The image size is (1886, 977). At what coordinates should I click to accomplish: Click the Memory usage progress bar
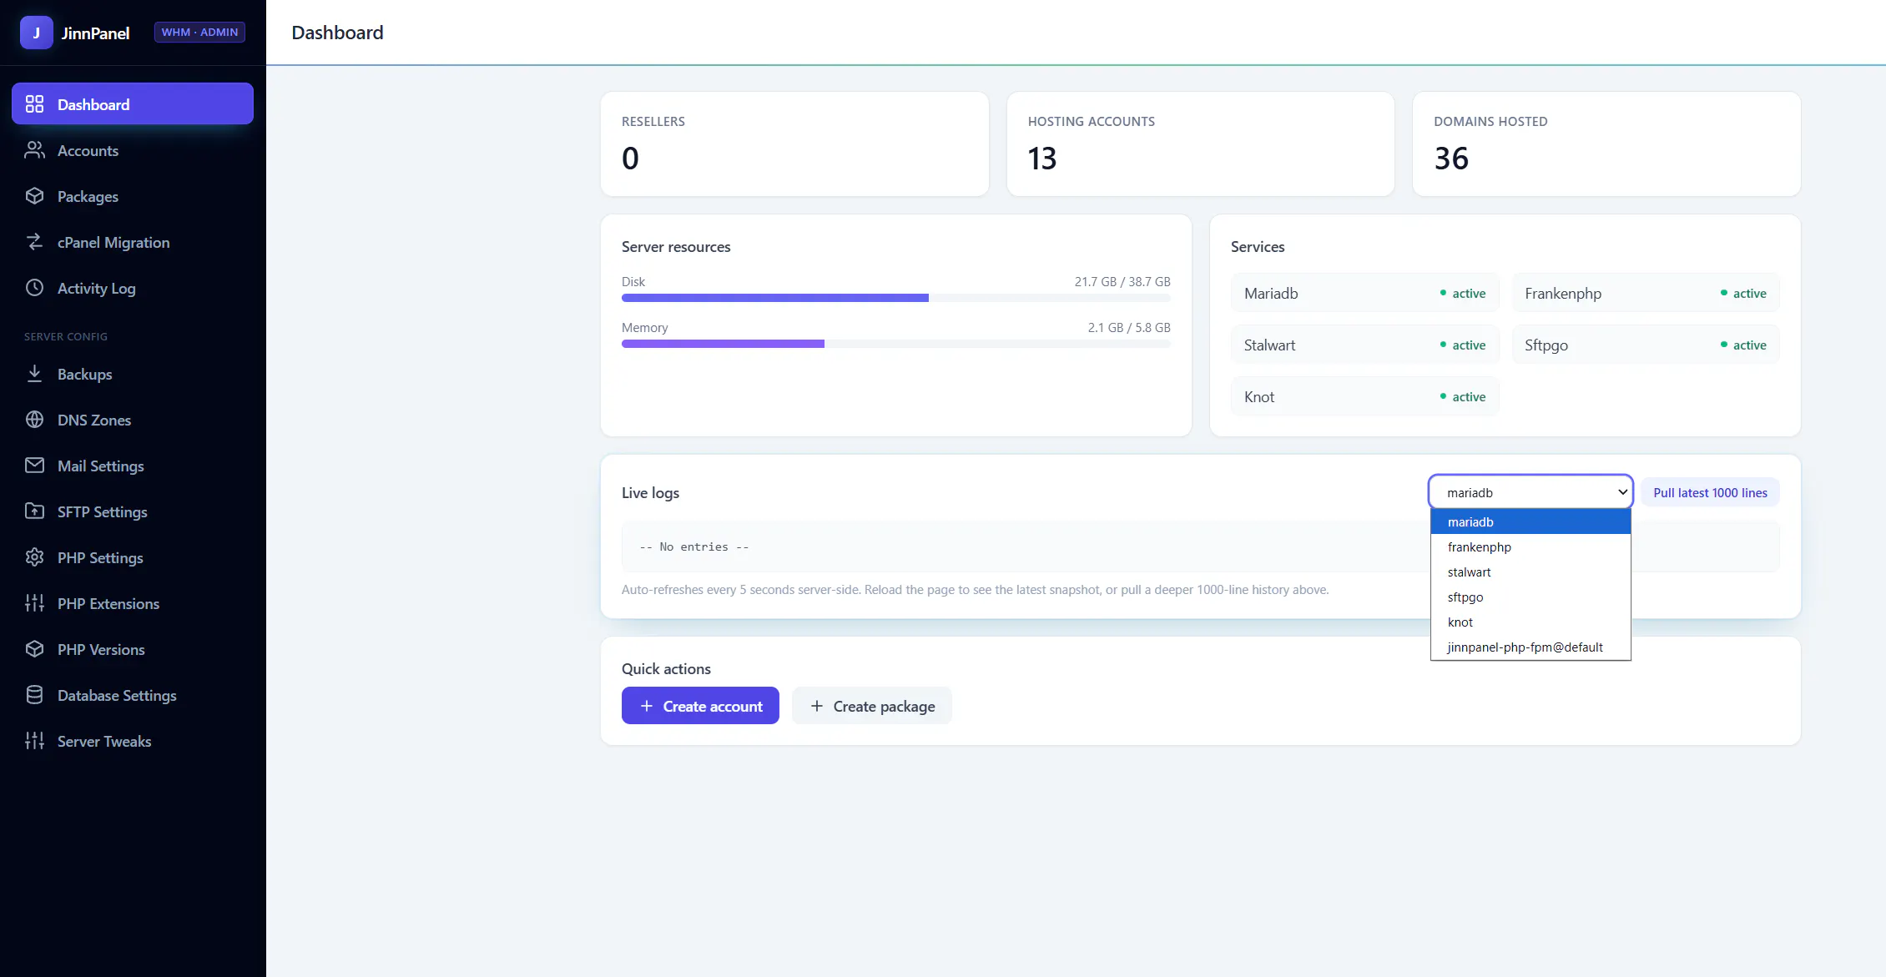coord(896,344)
